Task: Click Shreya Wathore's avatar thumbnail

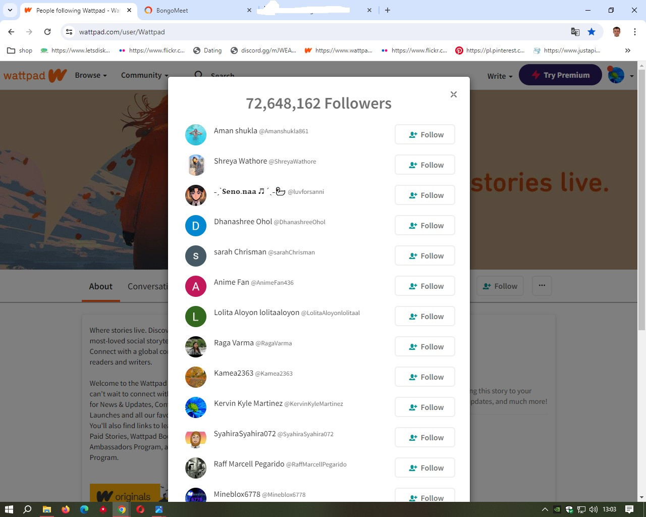Action: click(x=196, y=165)
